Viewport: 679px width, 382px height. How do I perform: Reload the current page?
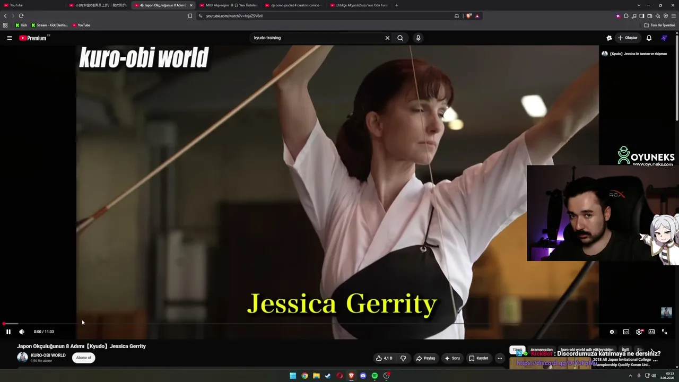21,16
